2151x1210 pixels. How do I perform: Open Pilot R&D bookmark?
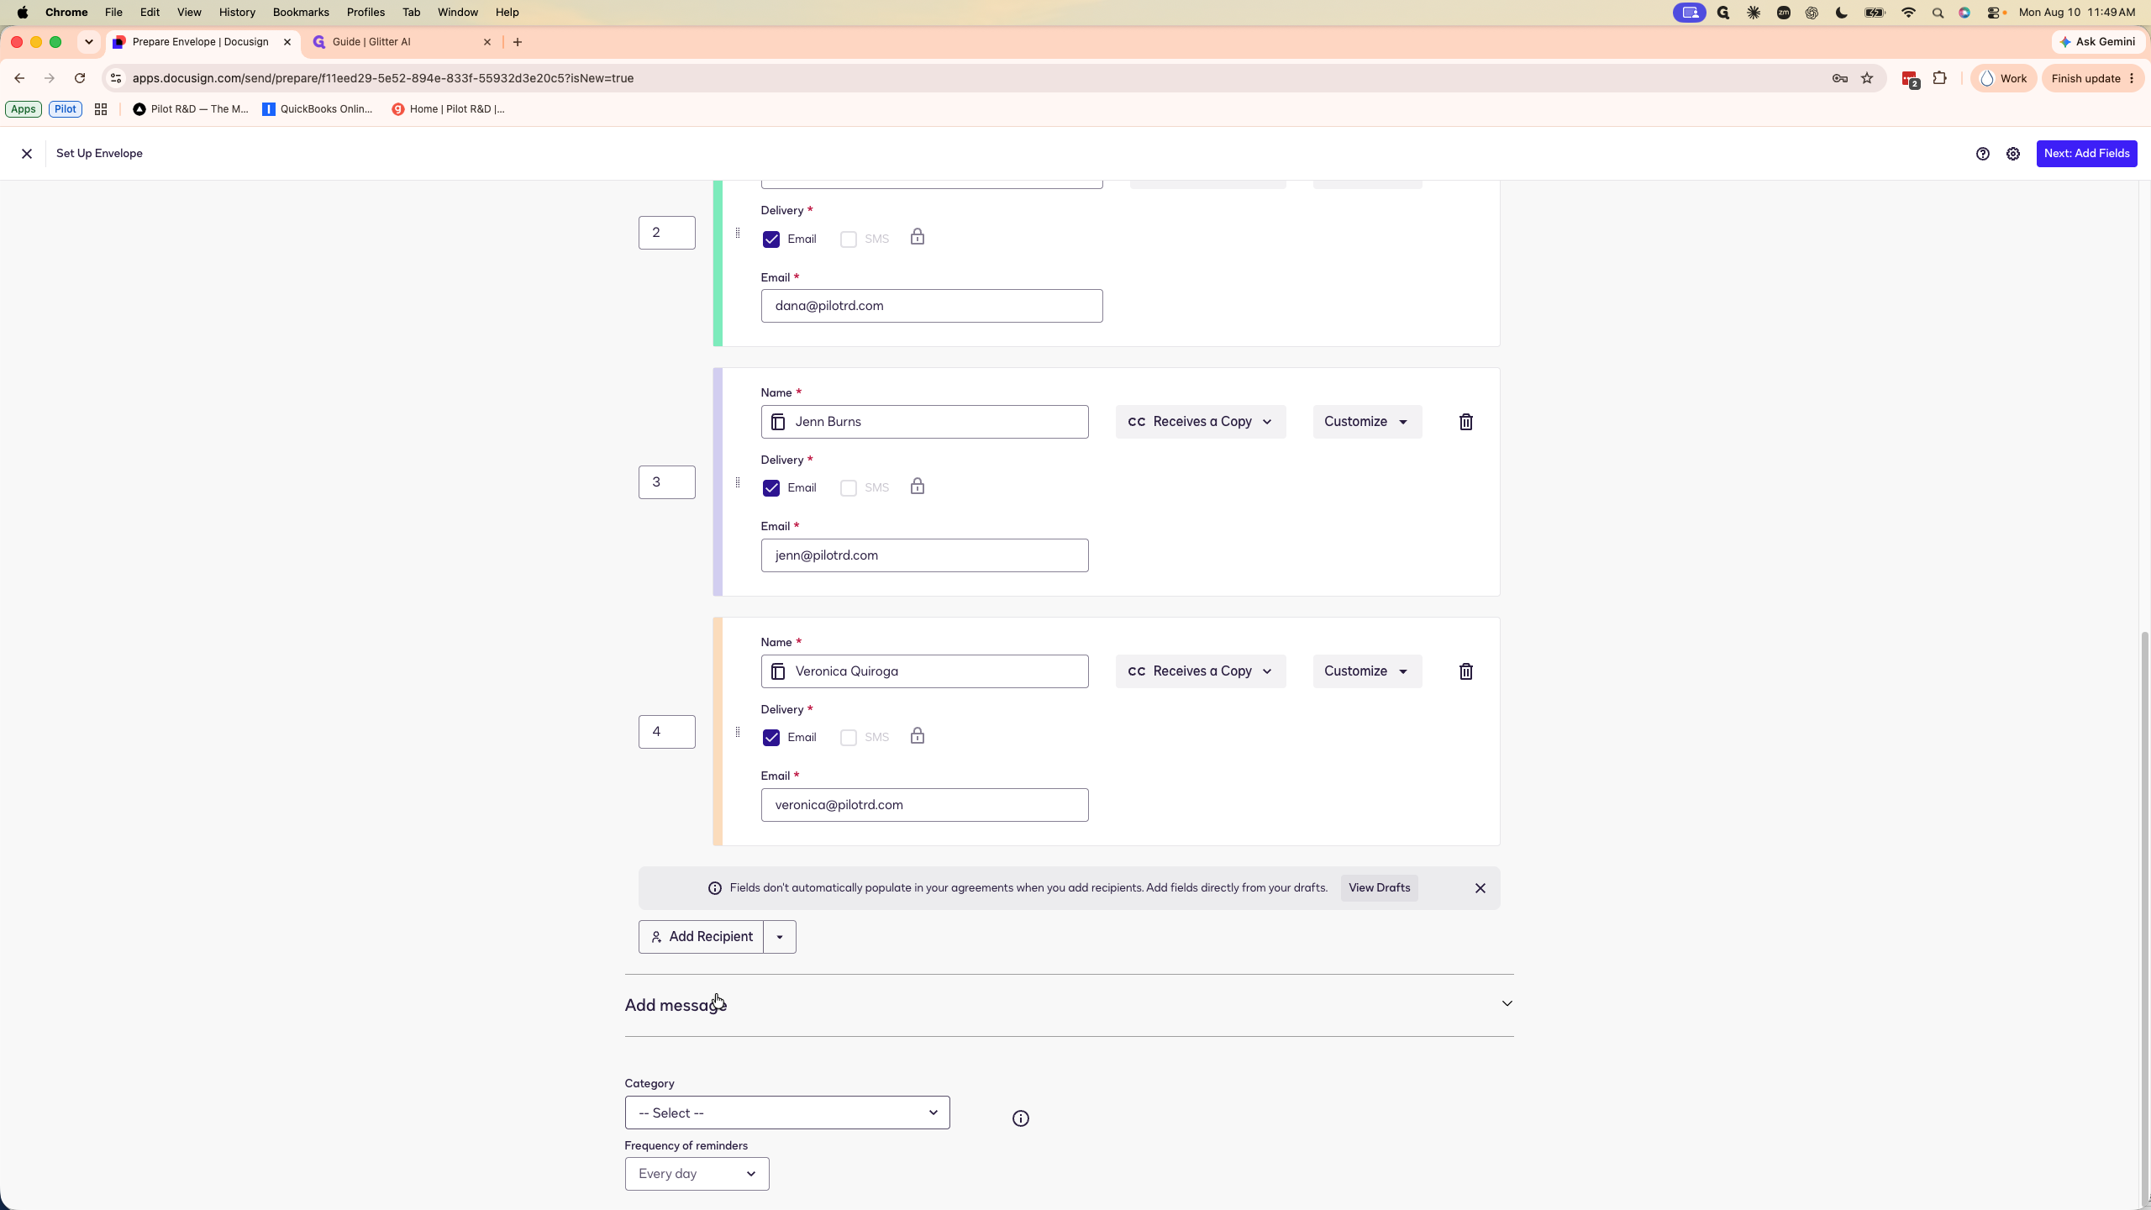coord(191,109)
